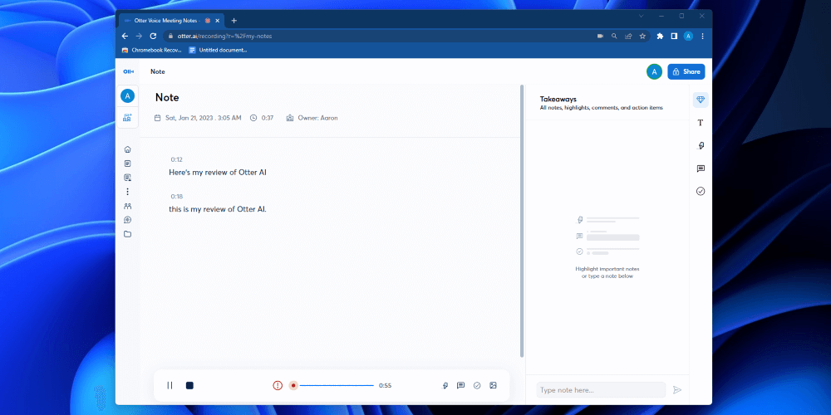831x415 pixels.
Task: Filter takeaways by highlights icon
Action: coord(701,145)
